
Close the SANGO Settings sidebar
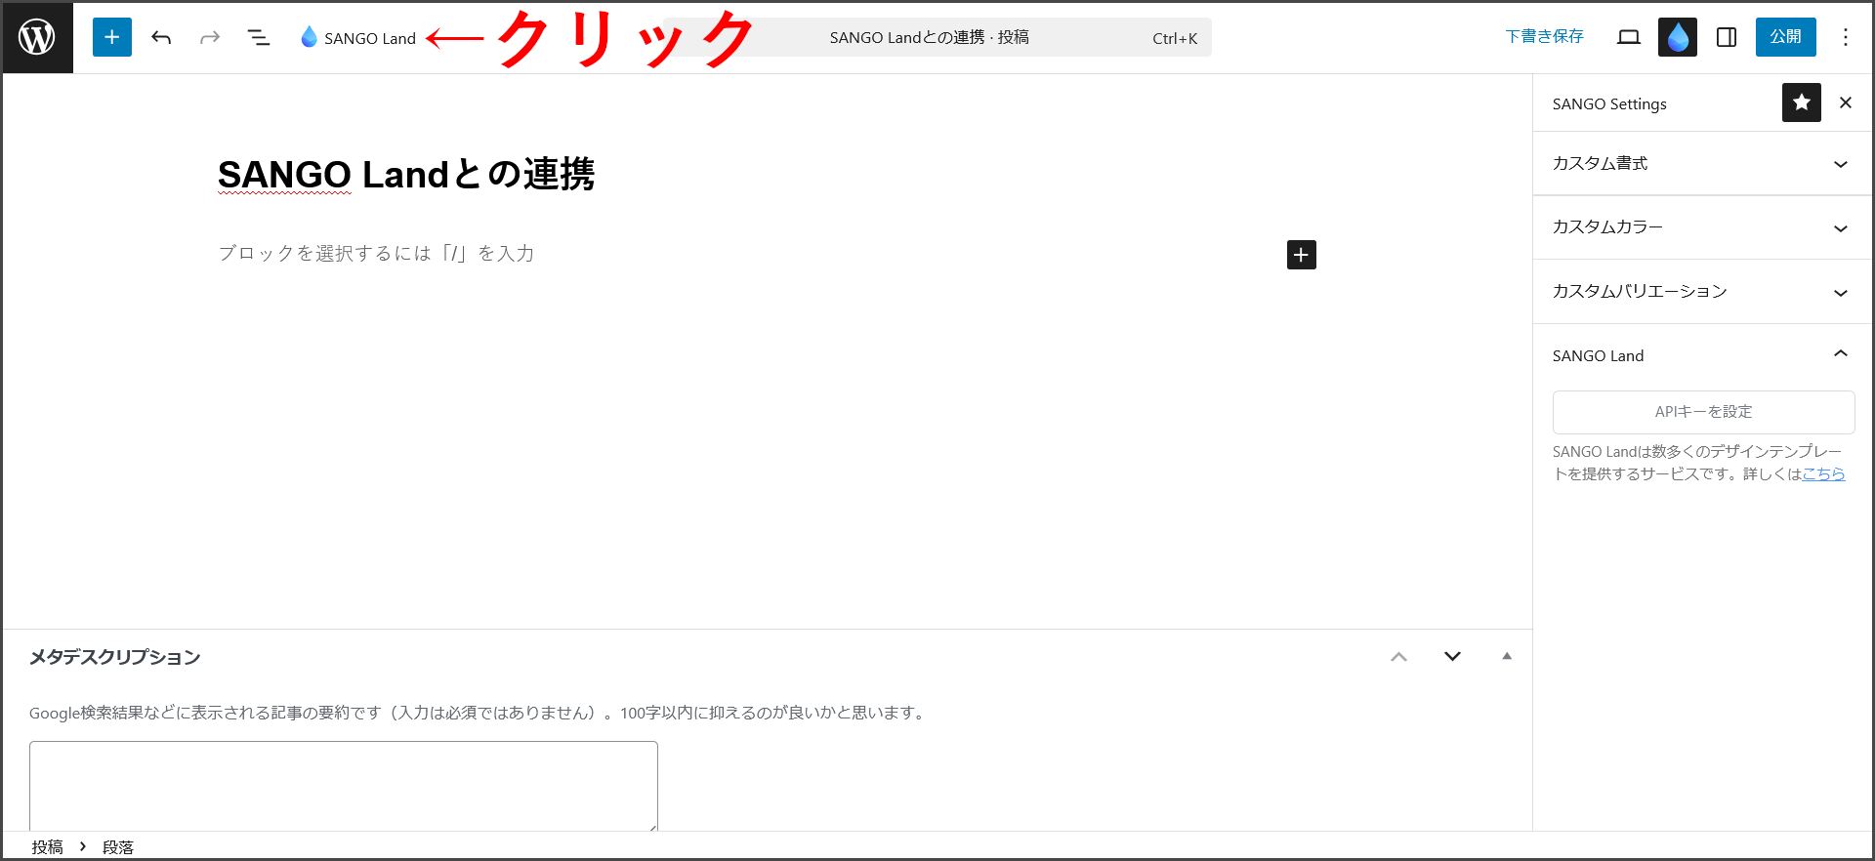[1846, 102]
